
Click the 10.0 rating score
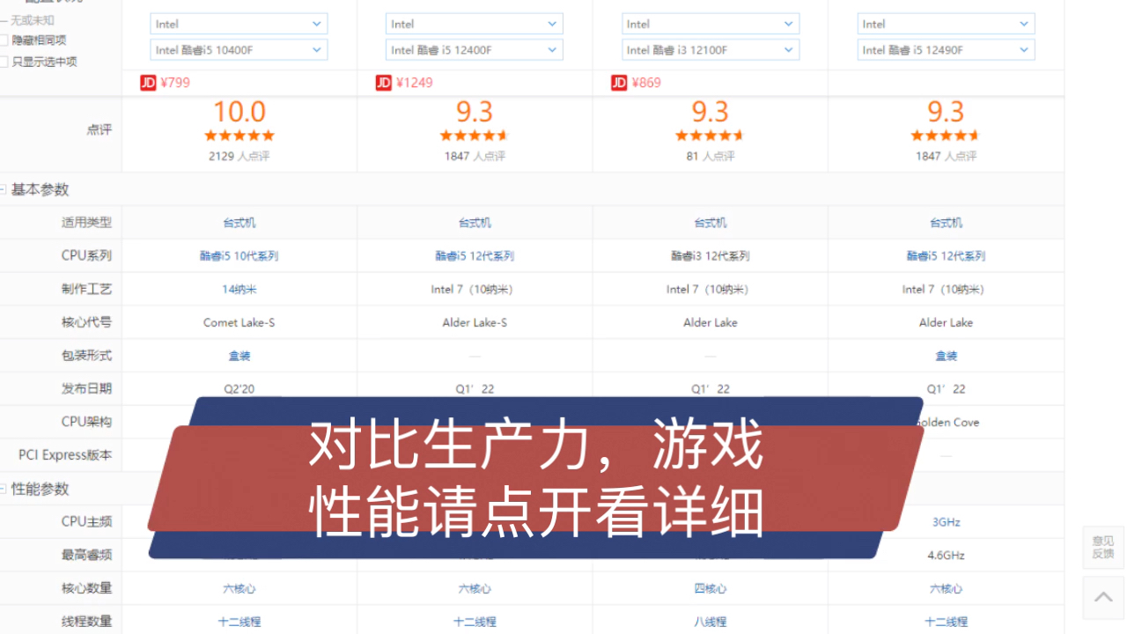(239, 112)
